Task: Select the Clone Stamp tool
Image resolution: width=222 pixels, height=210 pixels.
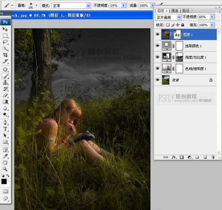Action: [5, 82]
